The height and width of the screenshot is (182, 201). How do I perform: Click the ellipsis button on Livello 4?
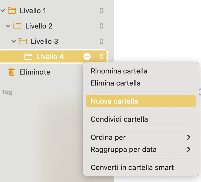87,56
